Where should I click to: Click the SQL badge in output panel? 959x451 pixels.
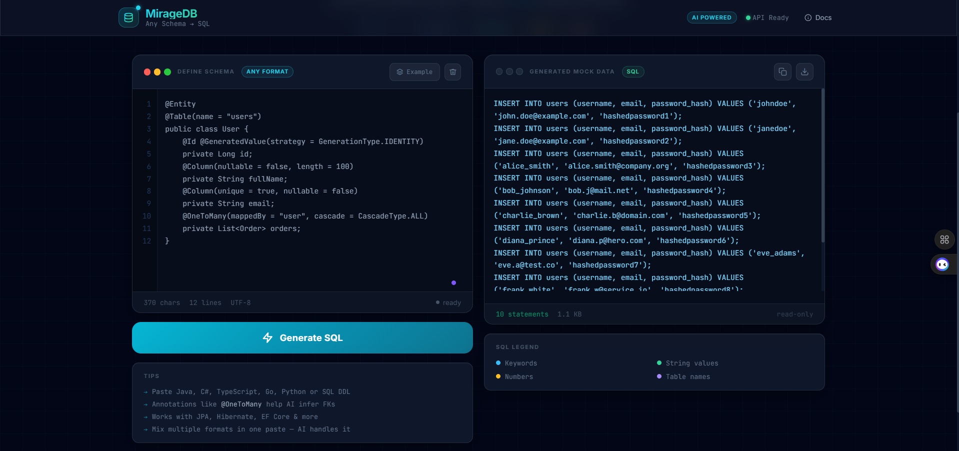click(x=633, y=71)
